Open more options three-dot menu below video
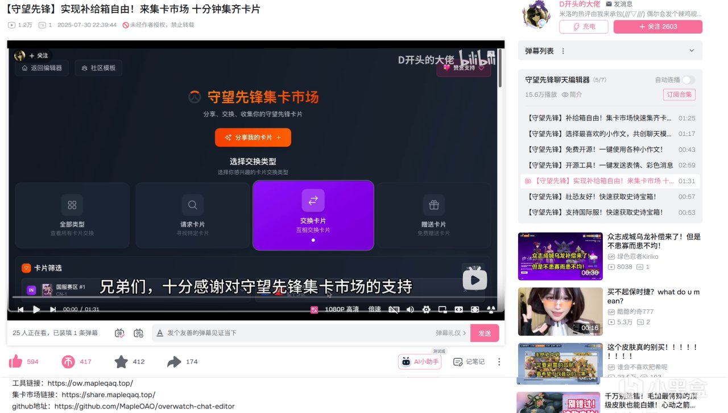Screen dimensions: 728x413 499,362
